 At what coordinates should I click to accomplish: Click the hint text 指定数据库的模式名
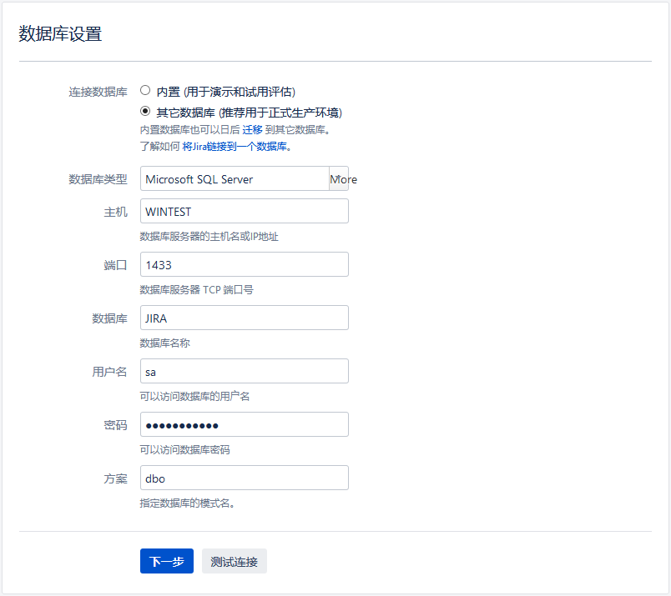pos(188,503)
